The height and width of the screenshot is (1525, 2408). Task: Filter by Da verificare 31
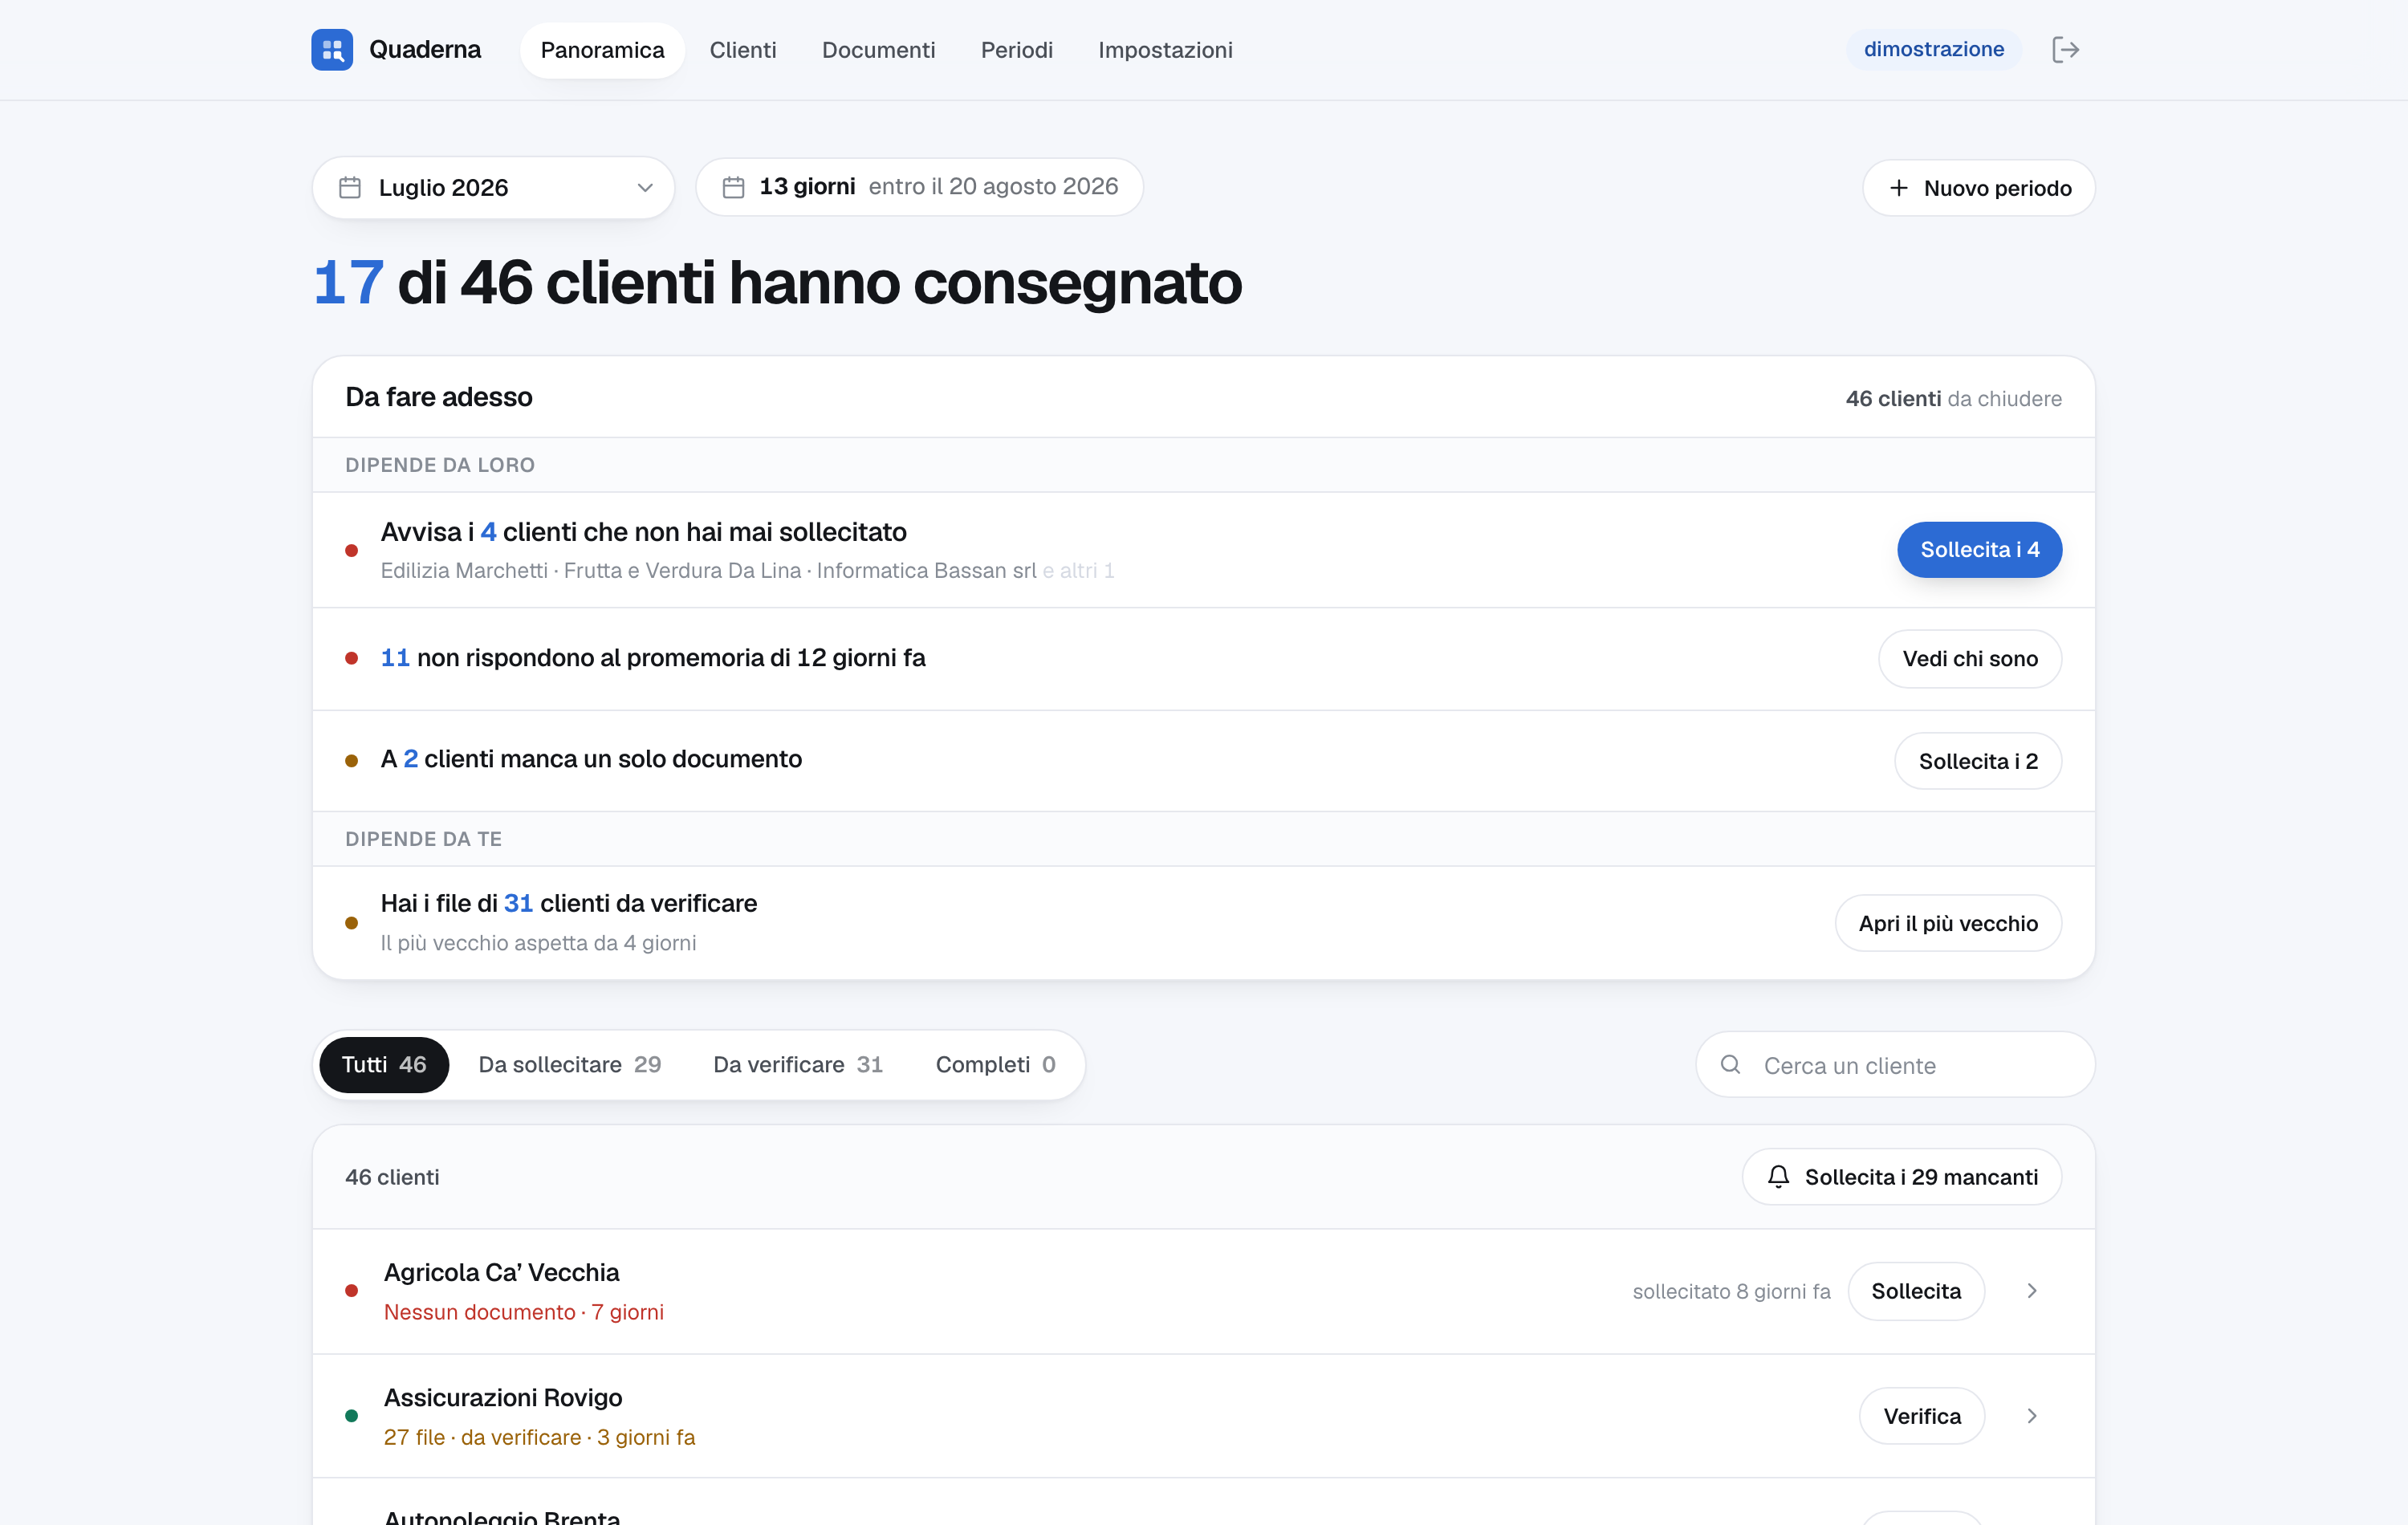click(798, 1064)
